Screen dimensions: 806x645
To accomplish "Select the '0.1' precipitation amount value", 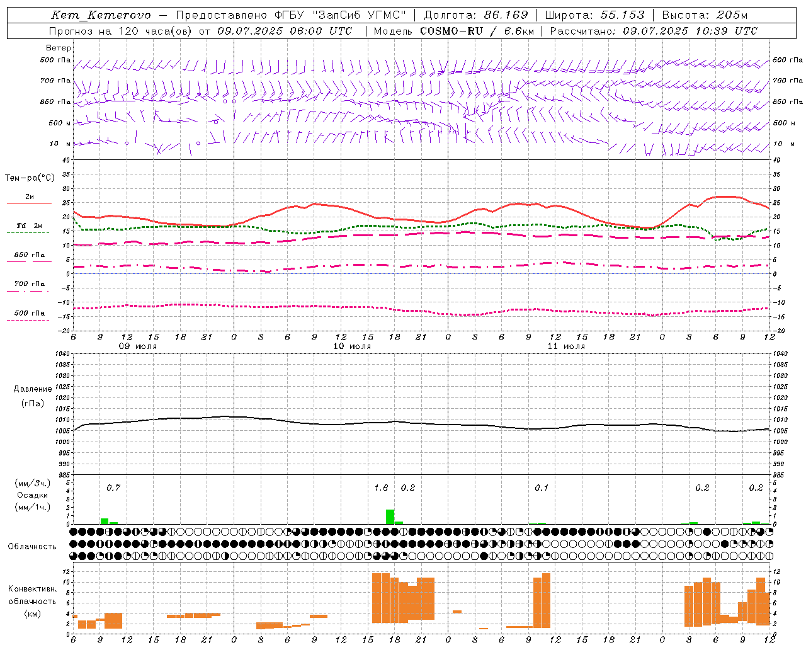I will [542, 488].
